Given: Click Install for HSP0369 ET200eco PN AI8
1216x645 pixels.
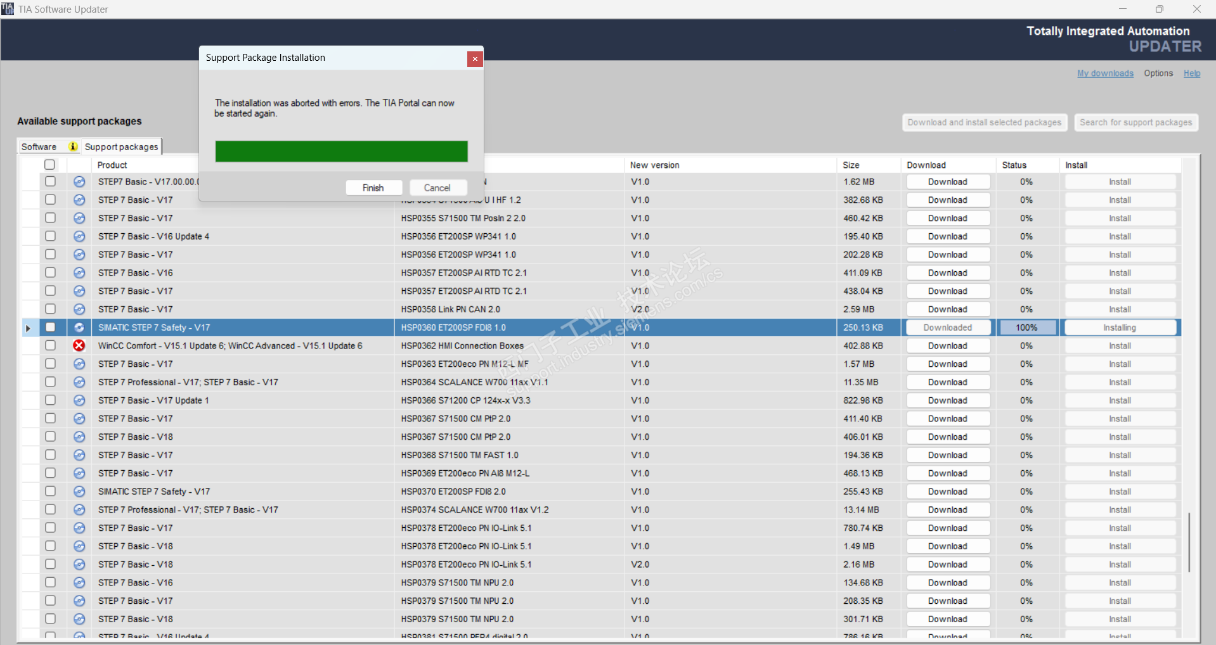Looking at the screenshot, I should (1120, 473).
